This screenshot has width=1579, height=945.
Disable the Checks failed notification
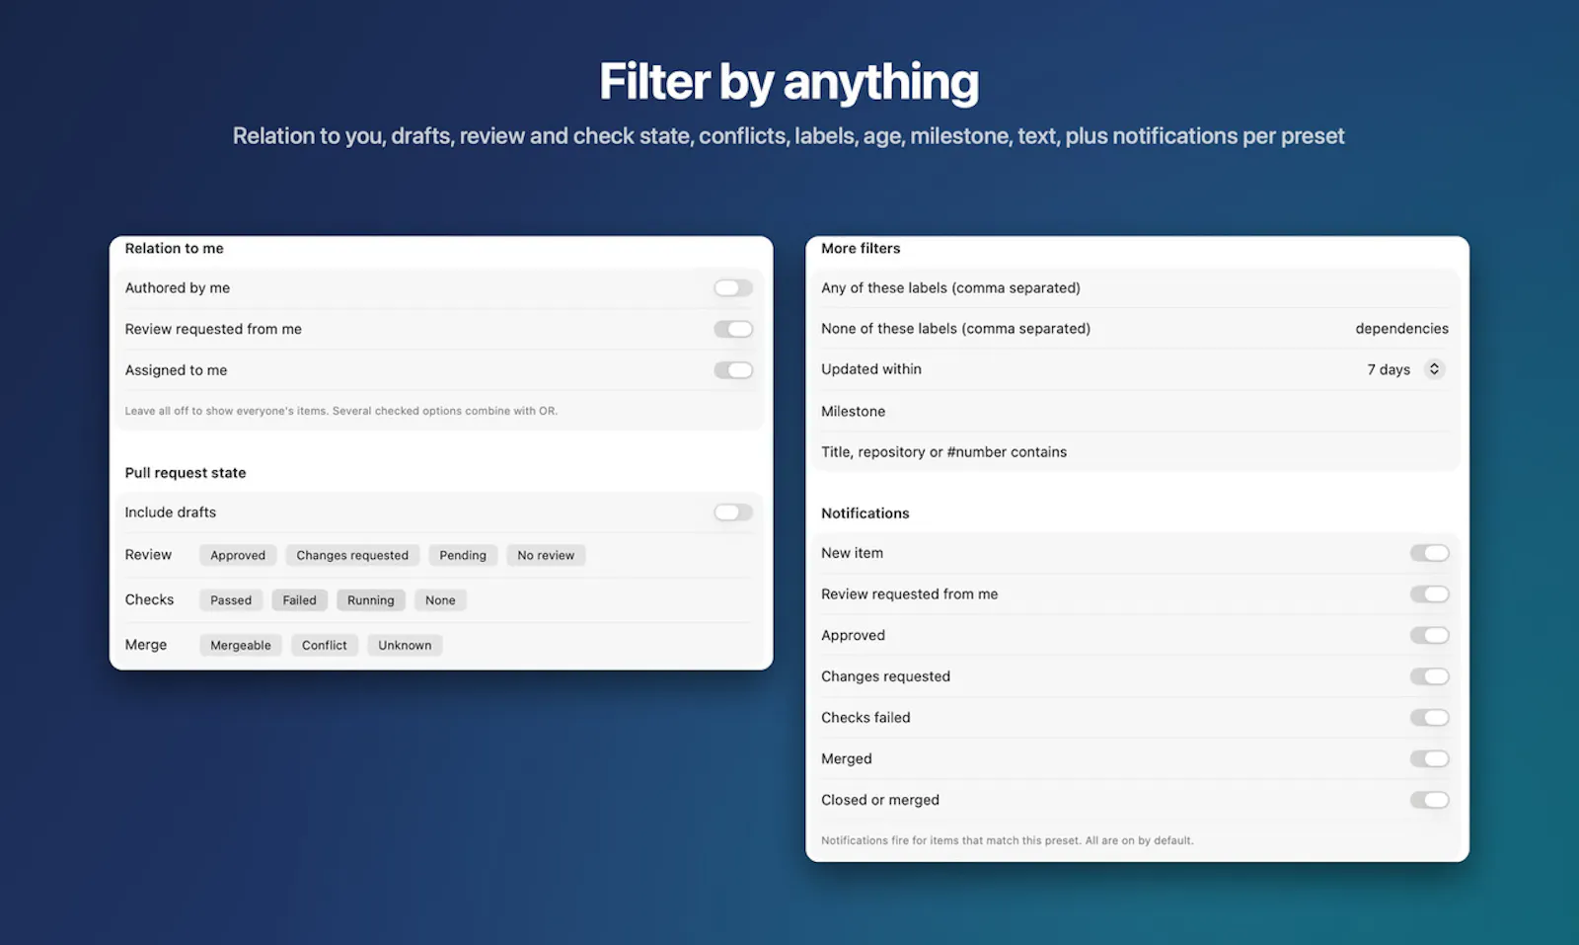[1429, 718]
